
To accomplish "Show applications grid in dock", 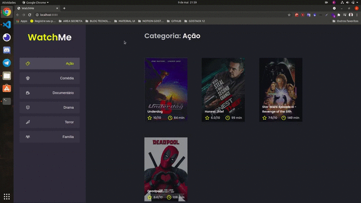I will click(7, 196).
